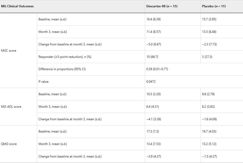Viewport: 243px width, 163px height.
Task: Select the Difference in proportions (95% CI) label
Action: point(62,69)
